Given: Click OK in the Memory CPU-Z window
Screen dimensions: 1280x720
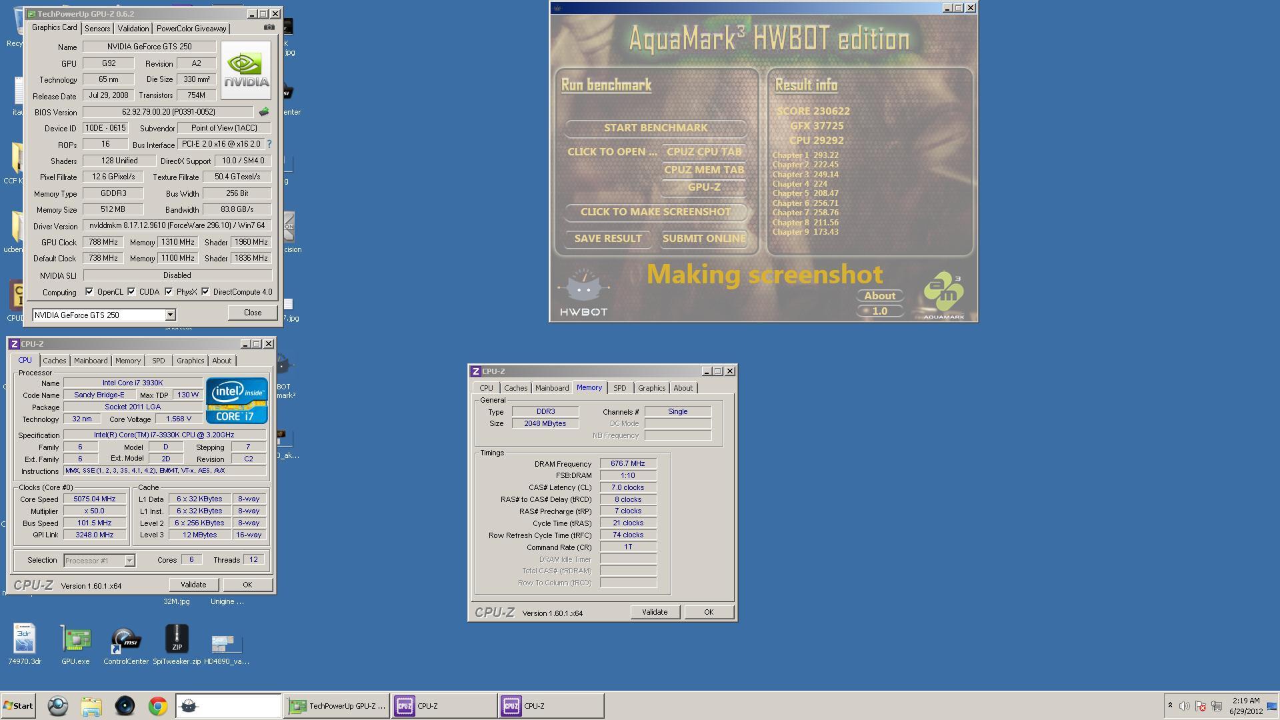Looking at the screenshot, I should pyautogui.click(x=709, y=612).
